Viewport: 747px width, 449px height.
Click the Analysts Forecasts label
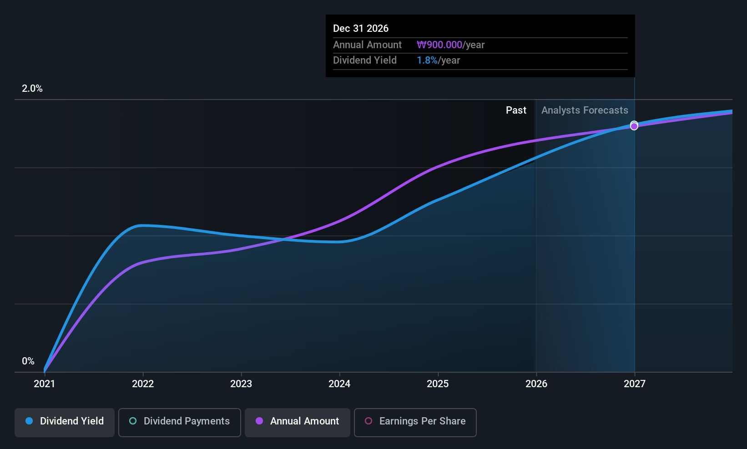[x=585, y=110]
